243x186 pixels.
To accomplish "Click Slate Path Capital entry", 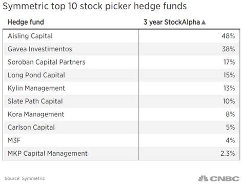I will click(35, 101).
